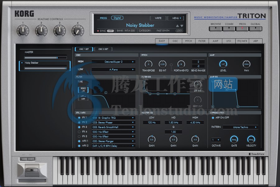Adjust Realtime Control knob 2

(41, 31)
